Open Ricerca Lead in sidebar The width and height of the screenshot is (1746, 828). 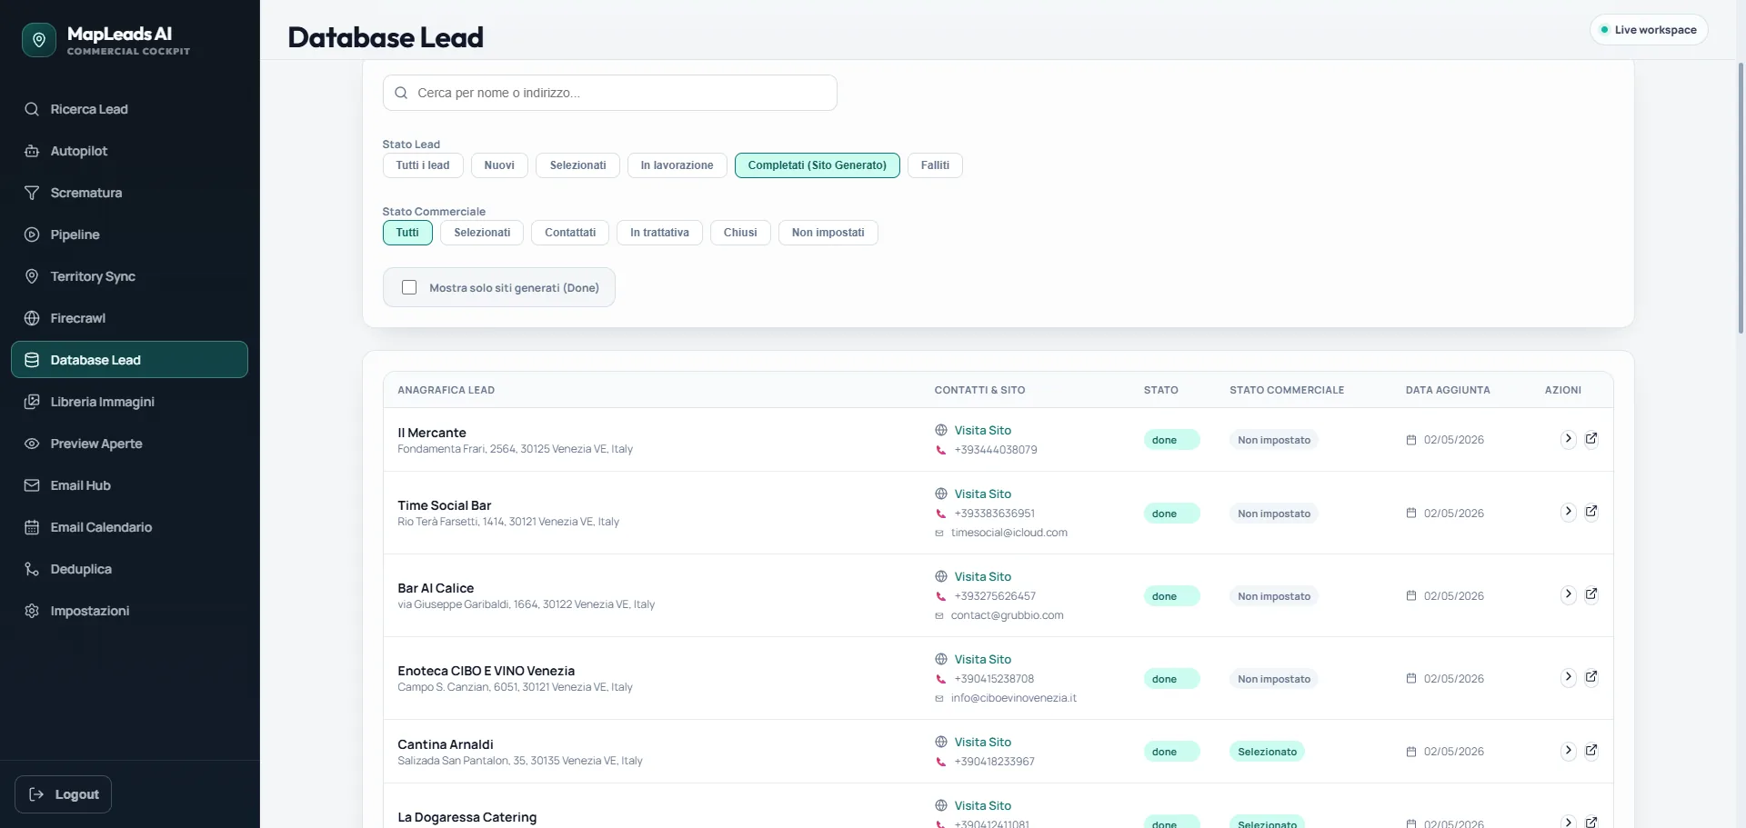coord(129,109)
